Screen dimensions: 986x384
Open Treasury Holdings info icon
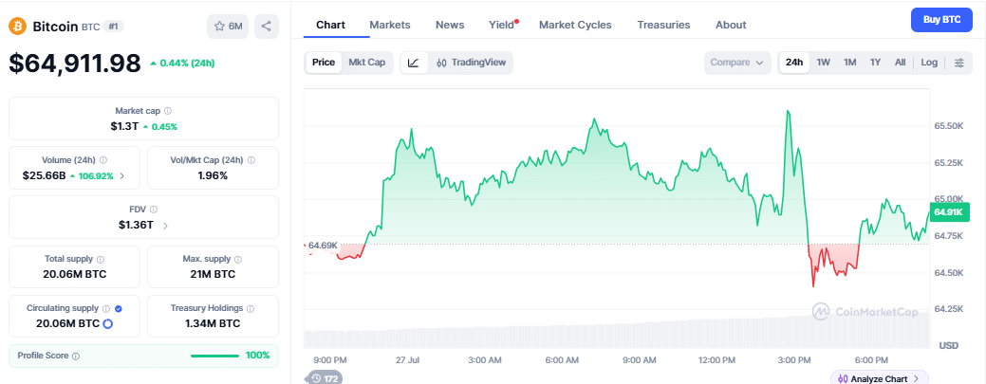point(251,308)
